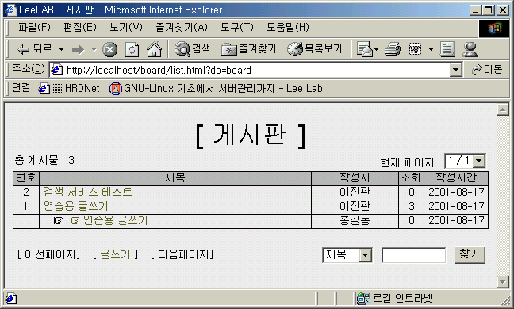514x309 pixels.
Task: Click the 글쓰기 write link
Action: click(x=115, y=254)
